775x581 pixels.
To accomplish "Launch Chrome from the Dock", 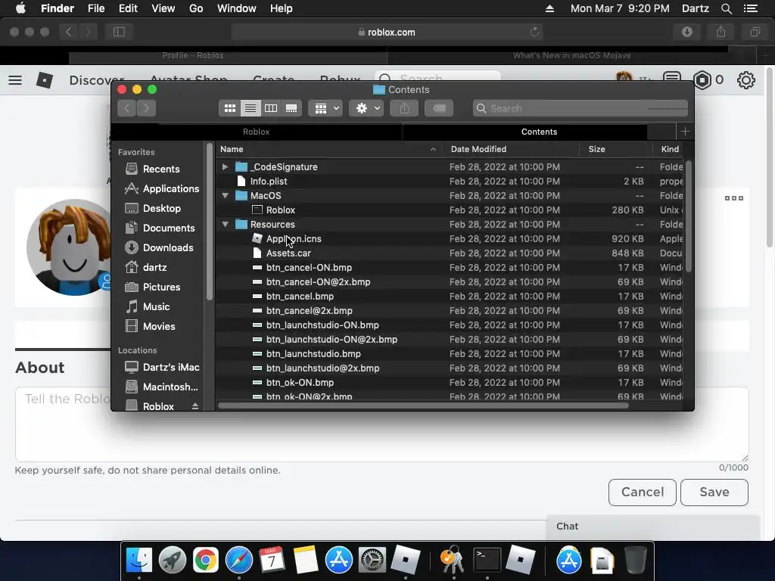I will click(206, 561).
